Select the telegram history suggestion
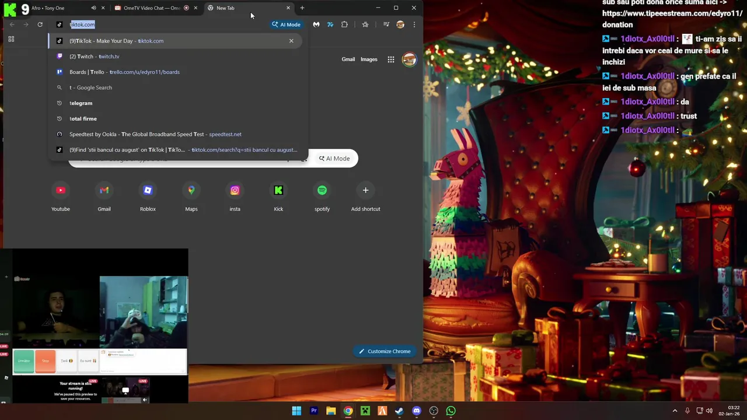747x420 pixels. (175, 103)
